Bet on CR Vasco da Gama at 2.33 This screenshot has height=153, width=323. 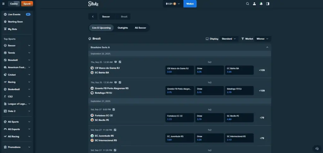(x=179, y=70)
